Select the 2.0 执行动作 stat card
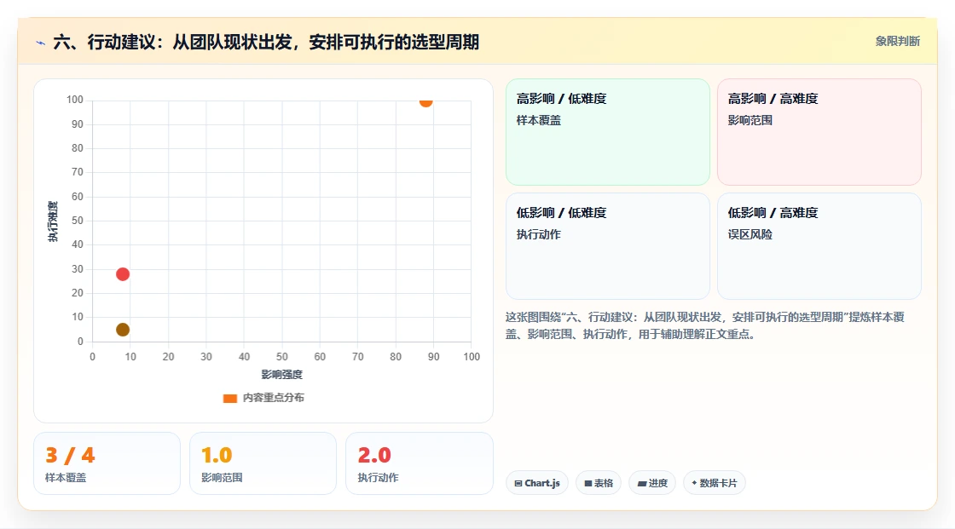 click(419, 463)
